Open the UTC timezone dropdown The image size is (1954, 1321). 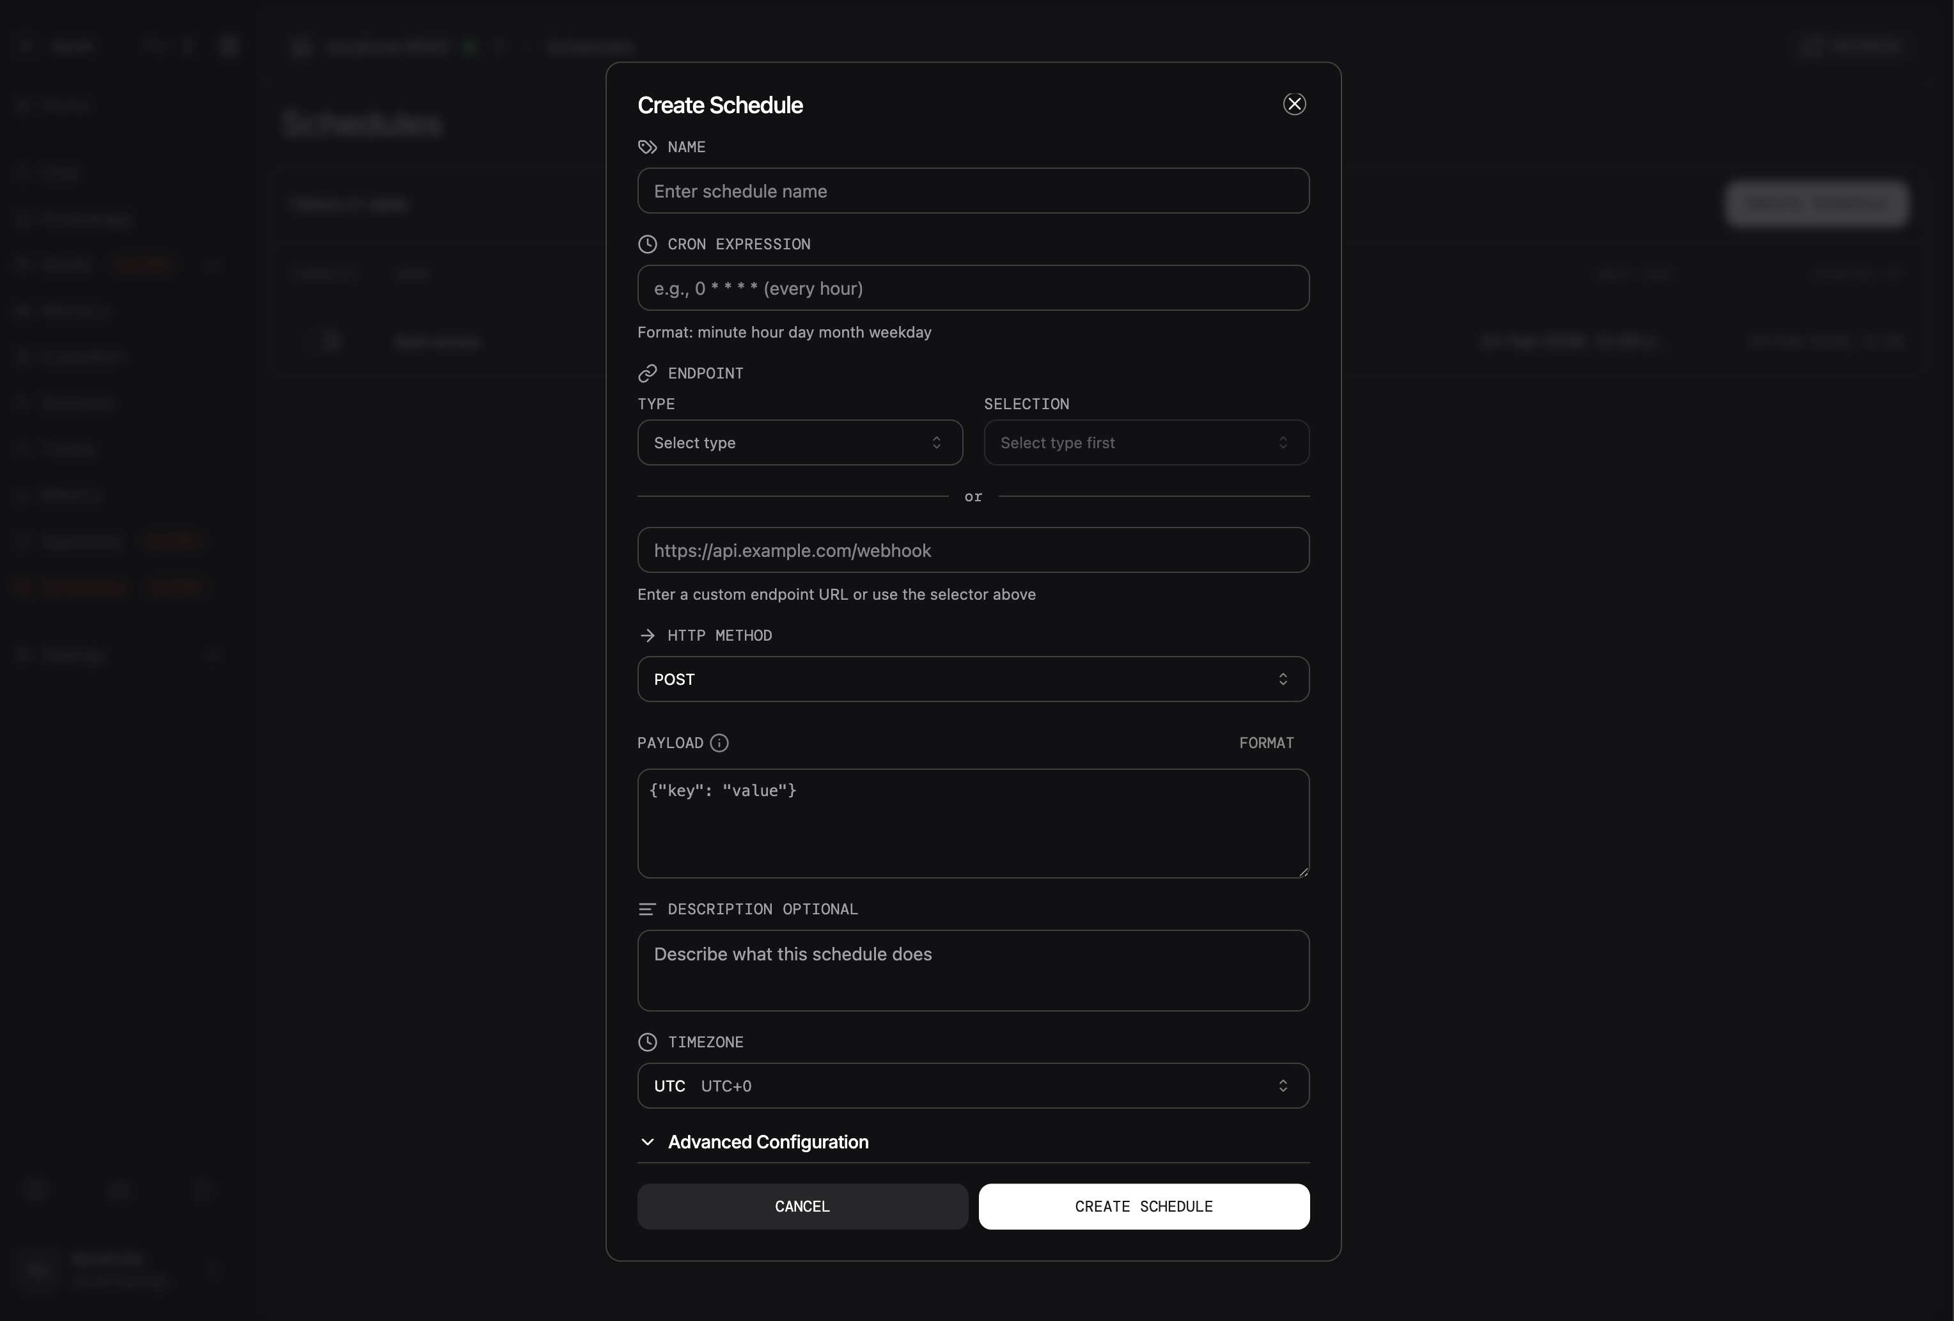pyautogui.click(x=973, y=1086)
